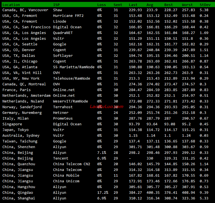215x203 pixels.
Task: Click Nuremberg sent count 24
Action: [x=116, y=113]
